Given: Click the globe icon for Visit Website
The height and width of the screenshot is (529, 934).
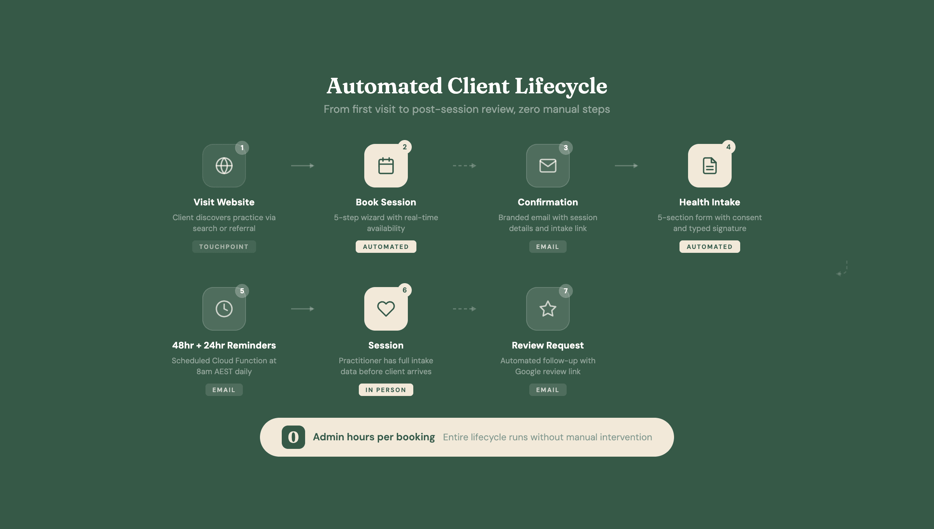Looking at the screenshot, I should coord(224,166).
